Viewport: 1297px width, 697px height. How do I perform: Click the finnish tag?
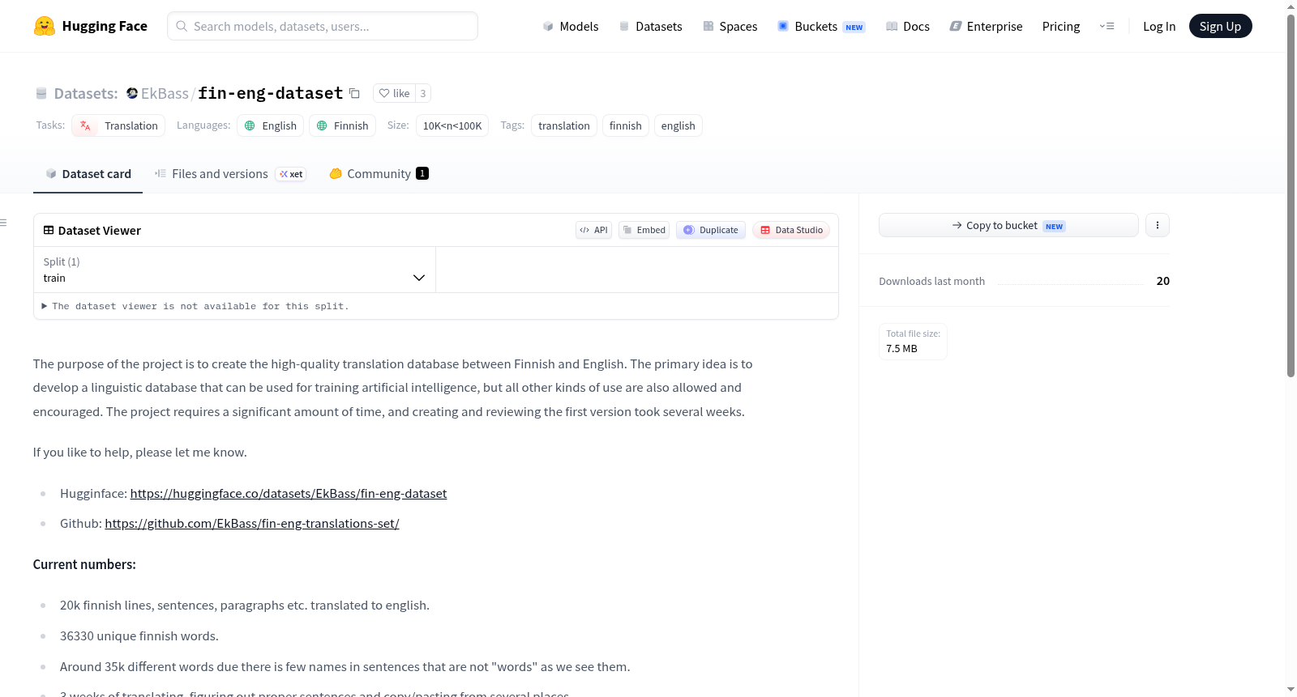pyautogui.click(x=626, y=125)
